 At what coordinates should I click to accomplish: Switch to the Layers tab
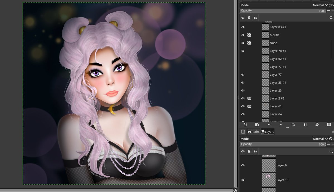[268, 132]
